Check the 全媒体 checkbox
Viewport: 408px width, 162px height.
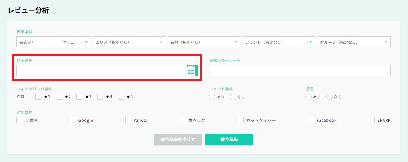(20, 120)
